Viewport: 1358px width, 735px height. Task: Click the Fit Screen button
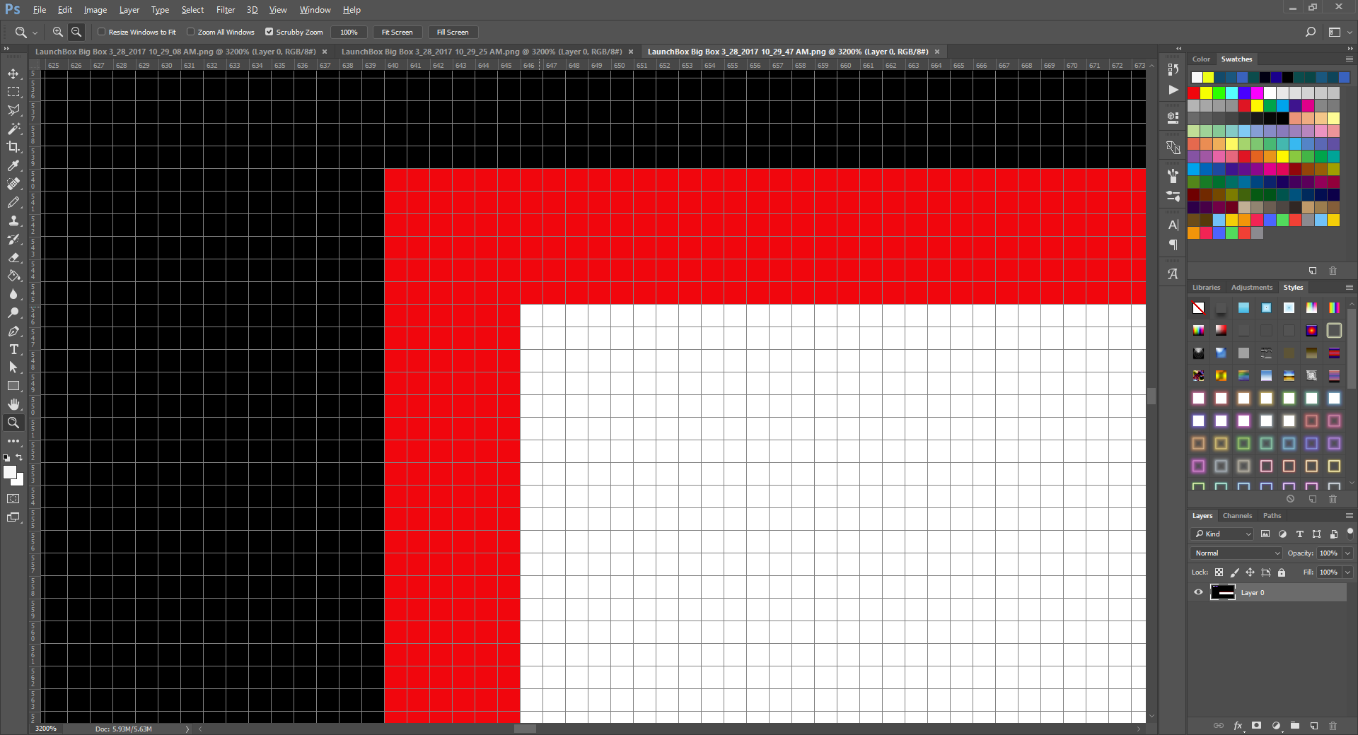[397, 32]
